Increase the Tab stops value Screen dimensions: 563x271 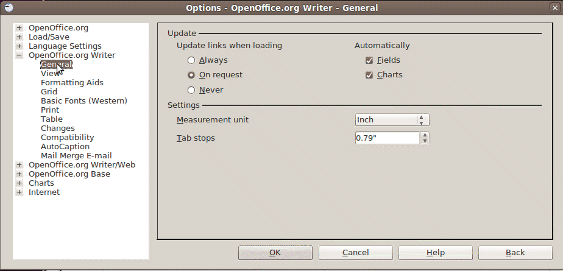pos(425,135)
